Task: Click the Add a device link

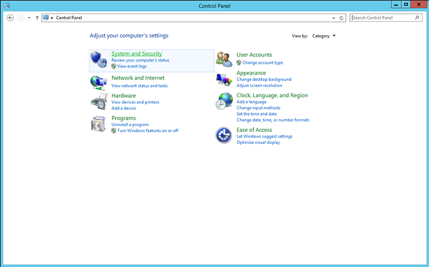Action: pos(124,108)
